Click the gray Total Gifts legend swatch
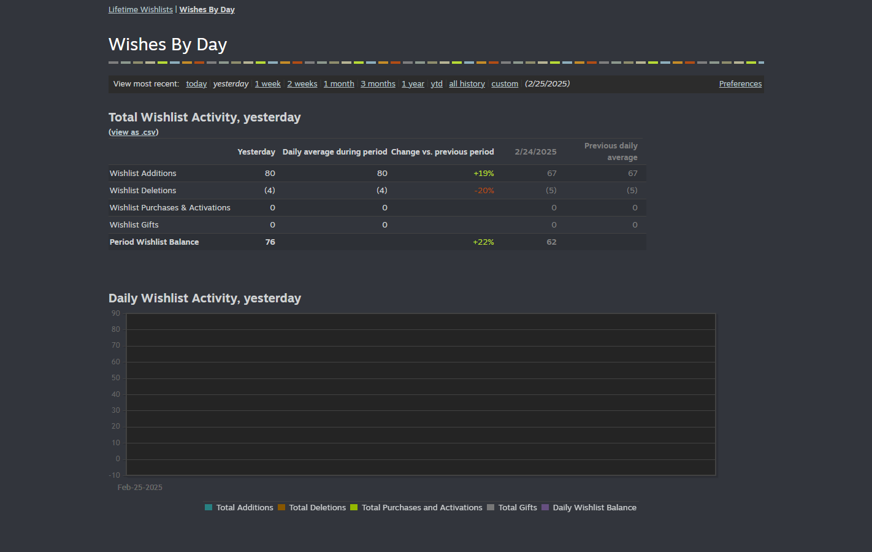Image resolution: width=872 pixels, height=552 pixels. tap(491, 507)
